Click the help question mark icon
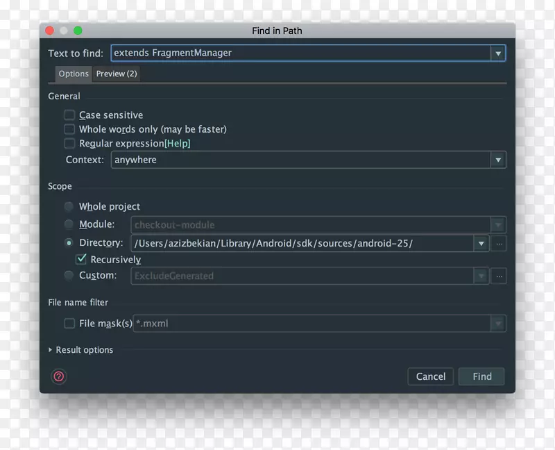This screenshot has height=450, width=555. 59,376
